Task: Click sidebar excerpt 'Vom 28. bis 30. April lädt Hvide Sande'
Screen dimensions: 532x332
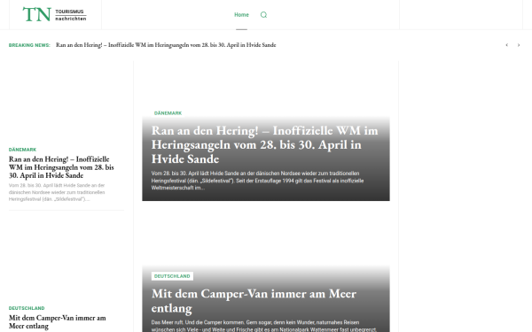Action: pyautogui.click(x=57, y=192)
